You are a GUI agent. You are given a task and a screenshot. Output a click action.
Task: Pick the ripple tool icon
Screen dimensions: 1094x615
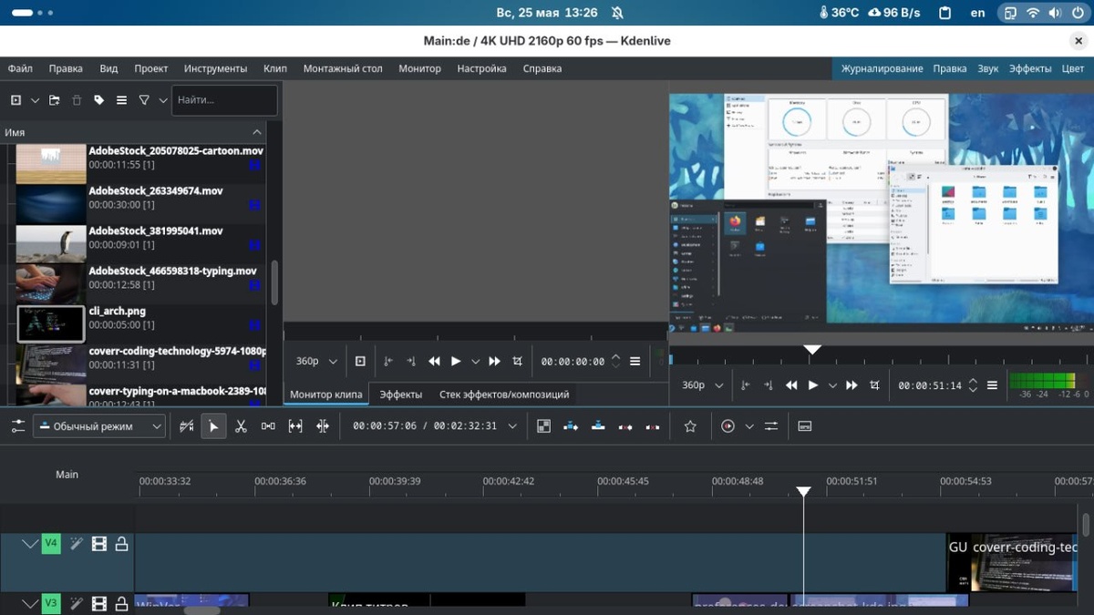click(323, 425)
